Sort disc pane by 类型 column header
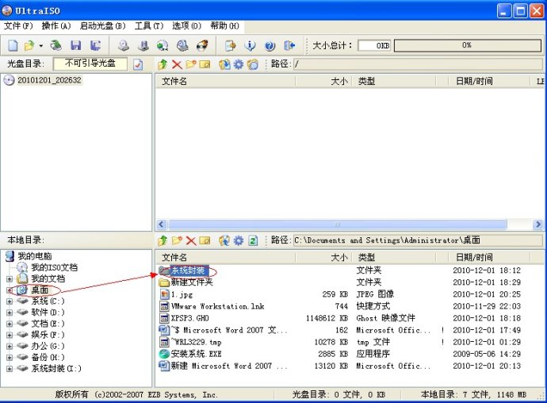Screen dimensions: 547x403 pos(394,82)
